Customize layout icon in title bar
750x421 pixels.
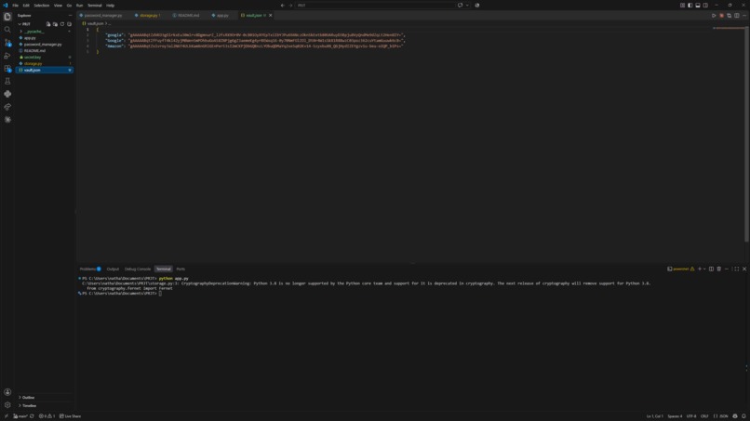682,6
